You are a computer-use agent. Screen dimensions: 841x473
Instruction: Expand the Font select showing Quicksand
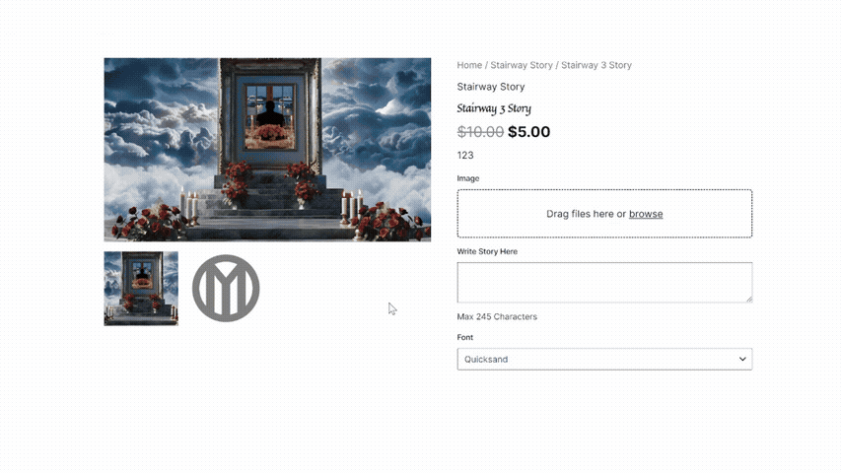[604, 360]
